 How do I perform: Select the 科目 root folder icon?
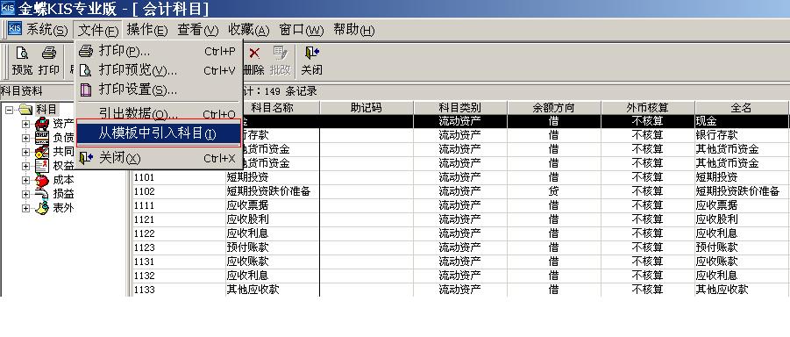pos(25,110)
